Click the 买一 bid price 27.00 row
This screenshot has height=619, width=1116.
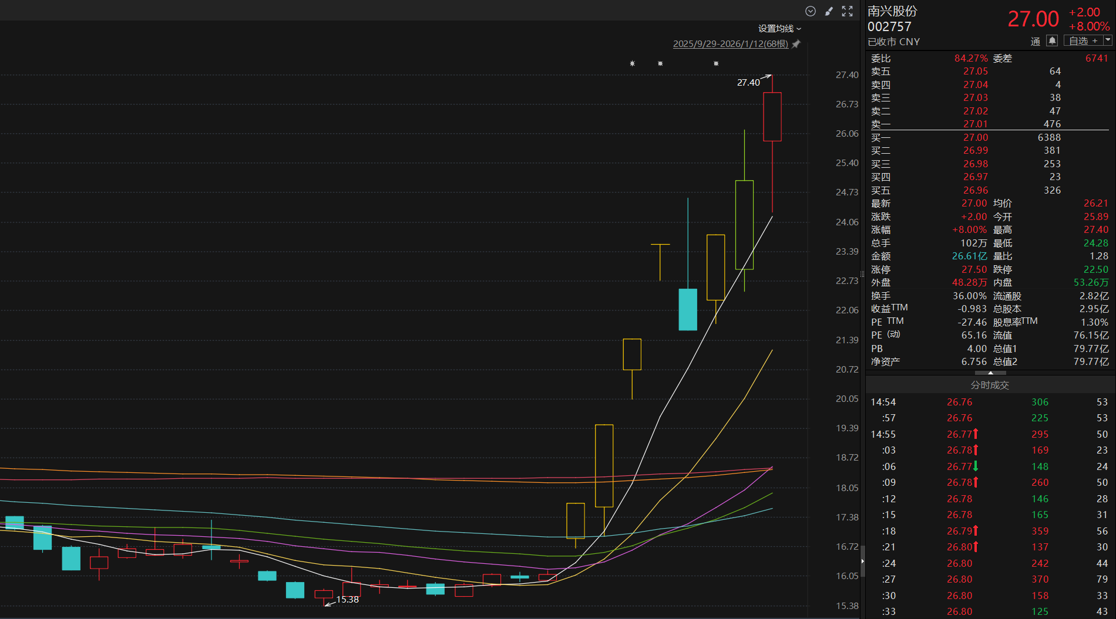tap(975, 137)
